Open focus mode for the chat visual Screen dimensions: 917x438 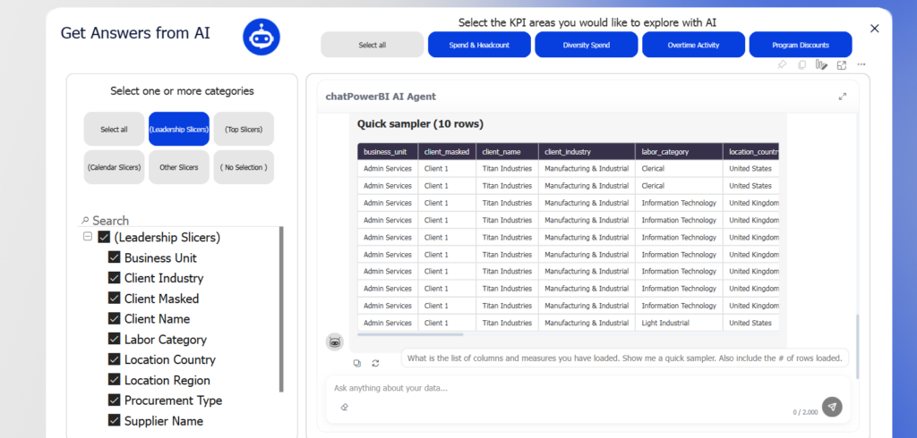click(x=842, y=65)
